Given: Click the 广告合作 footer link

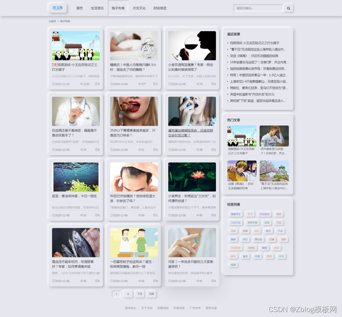Looking at the screenshot, I should (x=195, y=308).
